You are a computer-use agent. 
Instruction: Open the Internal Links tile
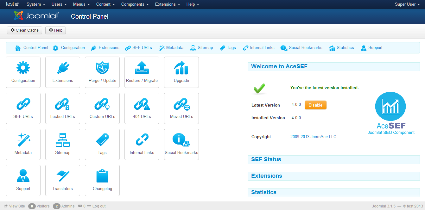coord(142,144)
